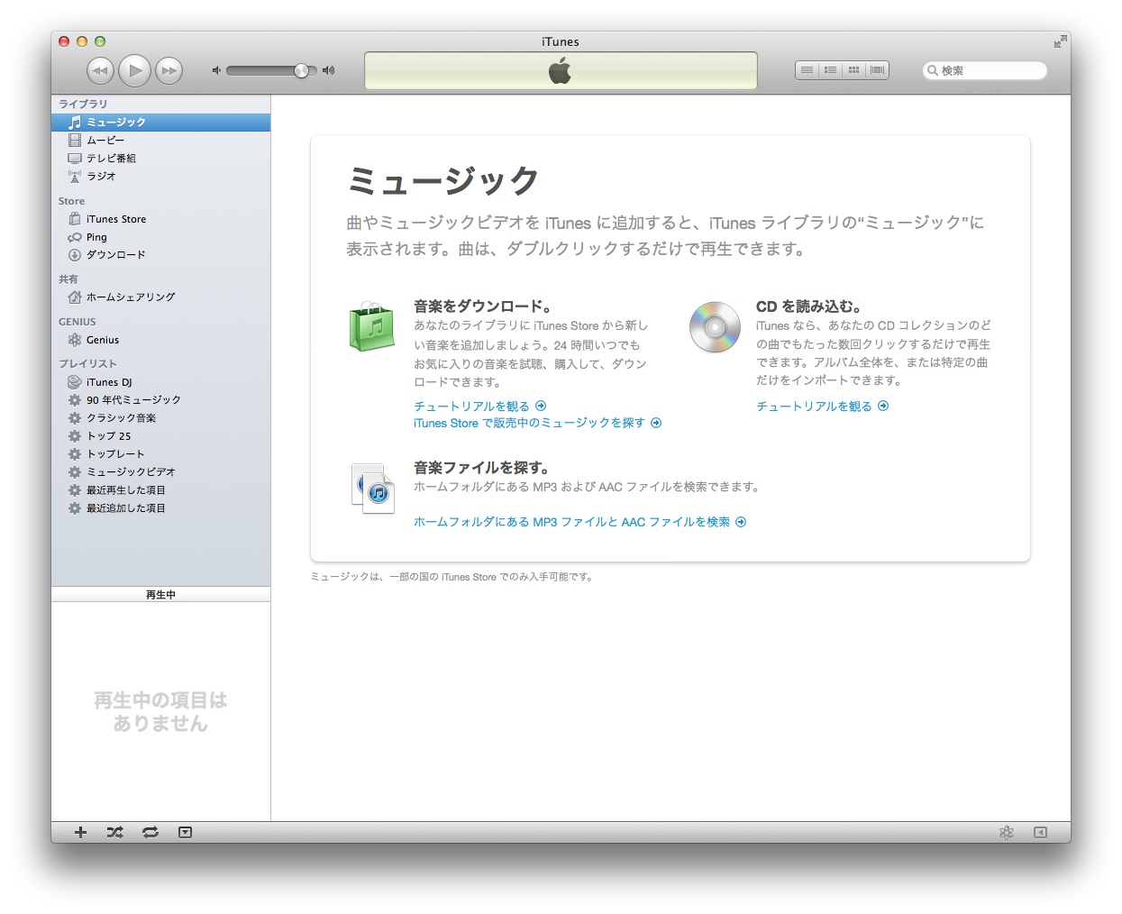Image resolution: width=1122 pixels, height=914 pixels.
Task: Click the Next track fast-forward button
Action: click(x=169, y=70)
